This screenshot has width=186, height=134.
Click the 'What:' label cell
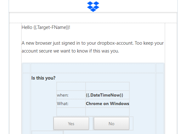(71, 103)
